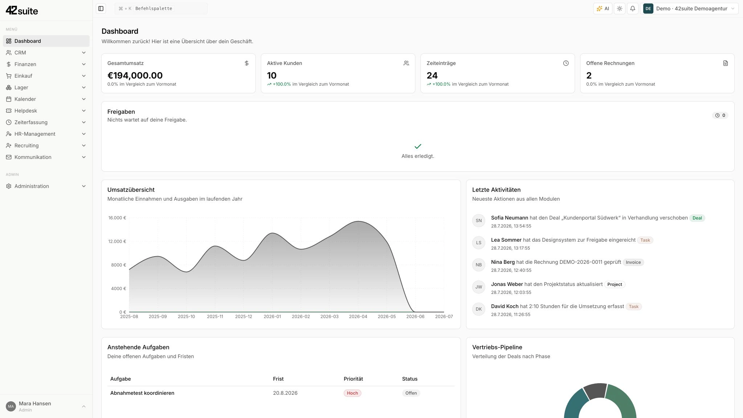Click the Task tag on David Koch activity
Viewport: 743px width, 418px height.
pos(633,307)
